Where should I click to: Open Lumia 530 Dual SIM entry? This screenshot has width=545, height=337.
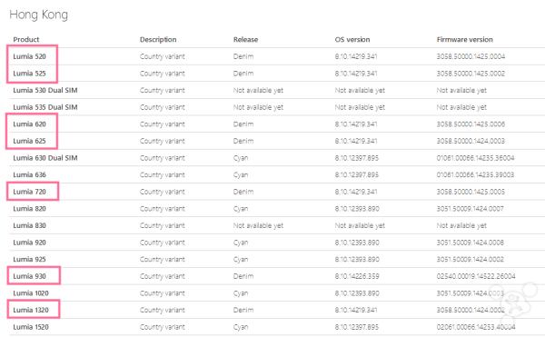tap(45, 90)
